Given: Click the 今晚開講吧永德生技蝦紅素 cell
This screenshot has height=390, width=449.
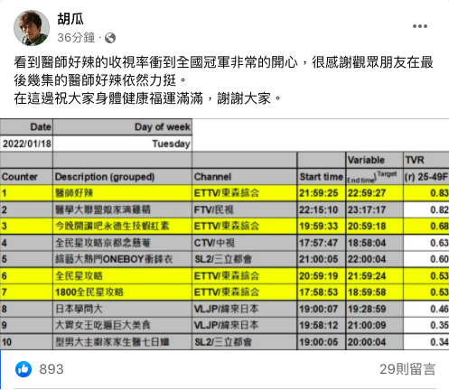Looking at the screenshot, I should (122, 226).
